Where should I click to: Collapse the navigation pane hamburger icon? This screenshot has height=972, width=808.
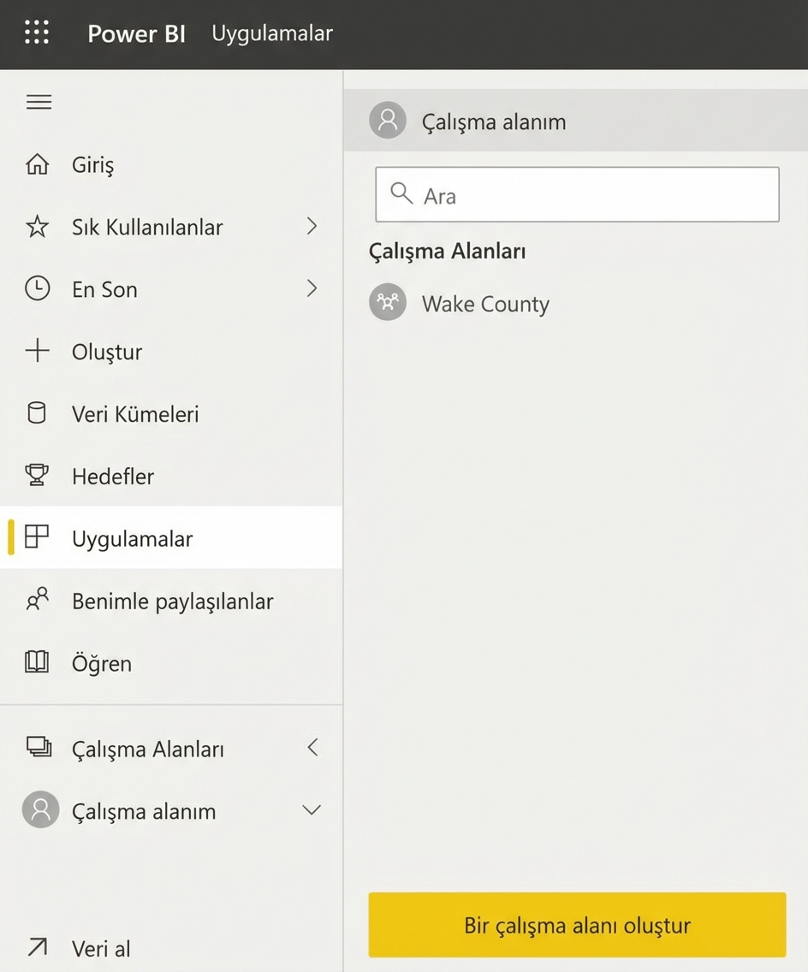coord(39,102)
